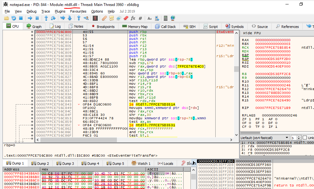The height and width of the screenshot is (189, 314).
Task: Open the Default (x64 fastcall) calling convention dropdown
Action: (265, 138)
